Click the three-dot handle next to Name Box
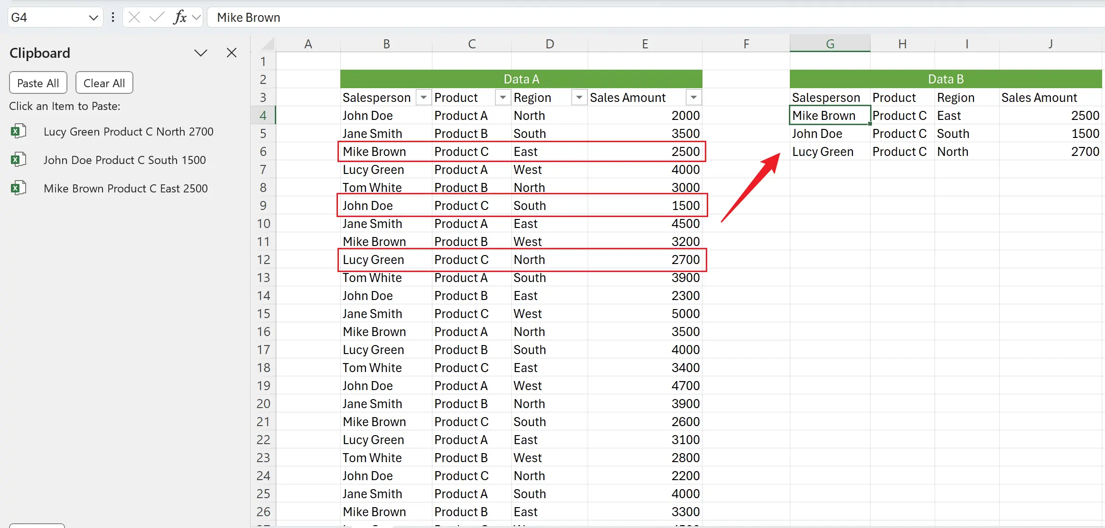1105x528 pixels. 112,17
